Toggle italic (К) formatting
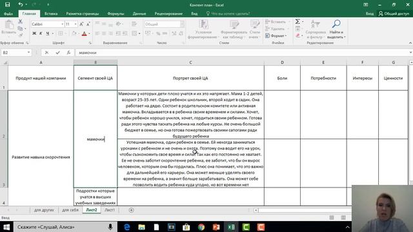Viewport: 413px width, 232px height. coord(41,34)
